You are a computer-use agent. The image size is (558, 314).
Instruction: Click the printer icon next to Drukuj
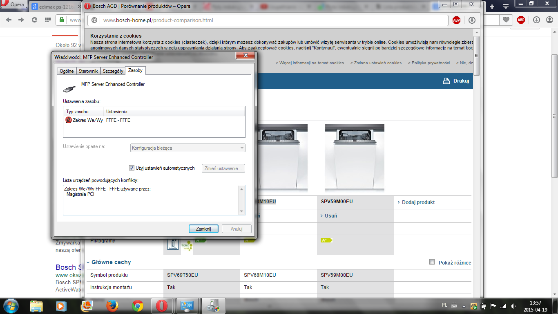(x=446, y=81)
